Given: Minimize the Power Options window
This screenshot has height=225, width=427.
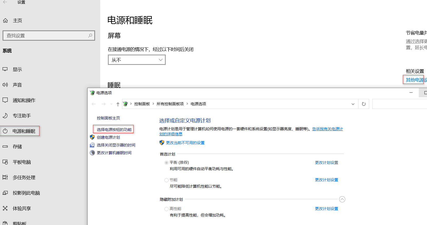Looking at the screenshot, I should pos(411,92).
